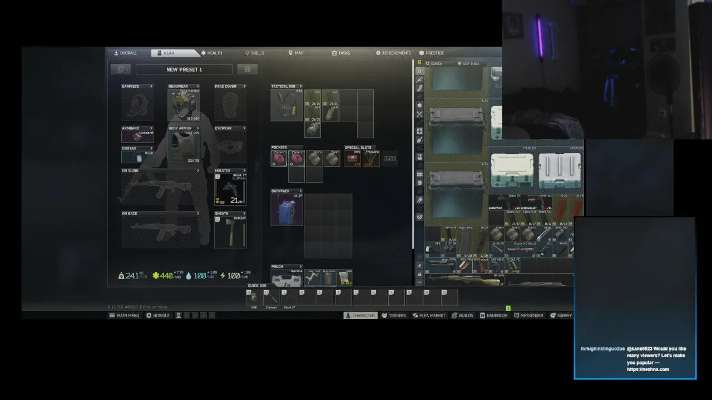Filter stash by weapons (rifle icon)
The image size is (712, 400).
(x=419, y=79)
